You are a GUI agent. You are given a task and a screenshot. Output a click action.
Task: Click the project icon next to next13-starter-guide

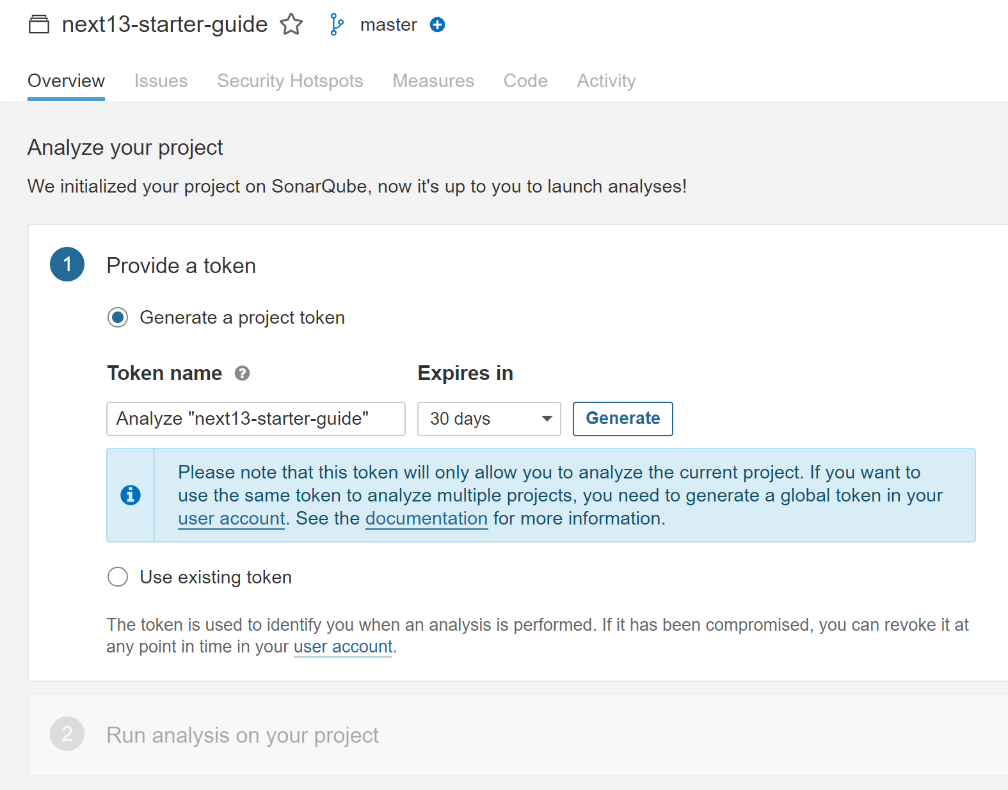(x=40, y=24)
